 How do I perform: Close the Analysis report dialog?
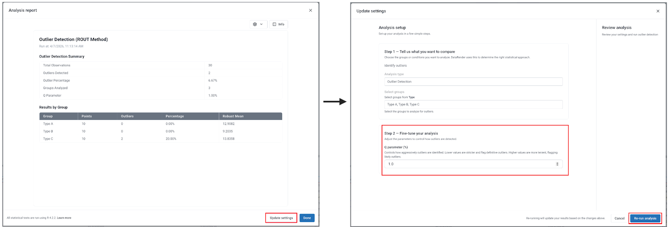point(310,10)
